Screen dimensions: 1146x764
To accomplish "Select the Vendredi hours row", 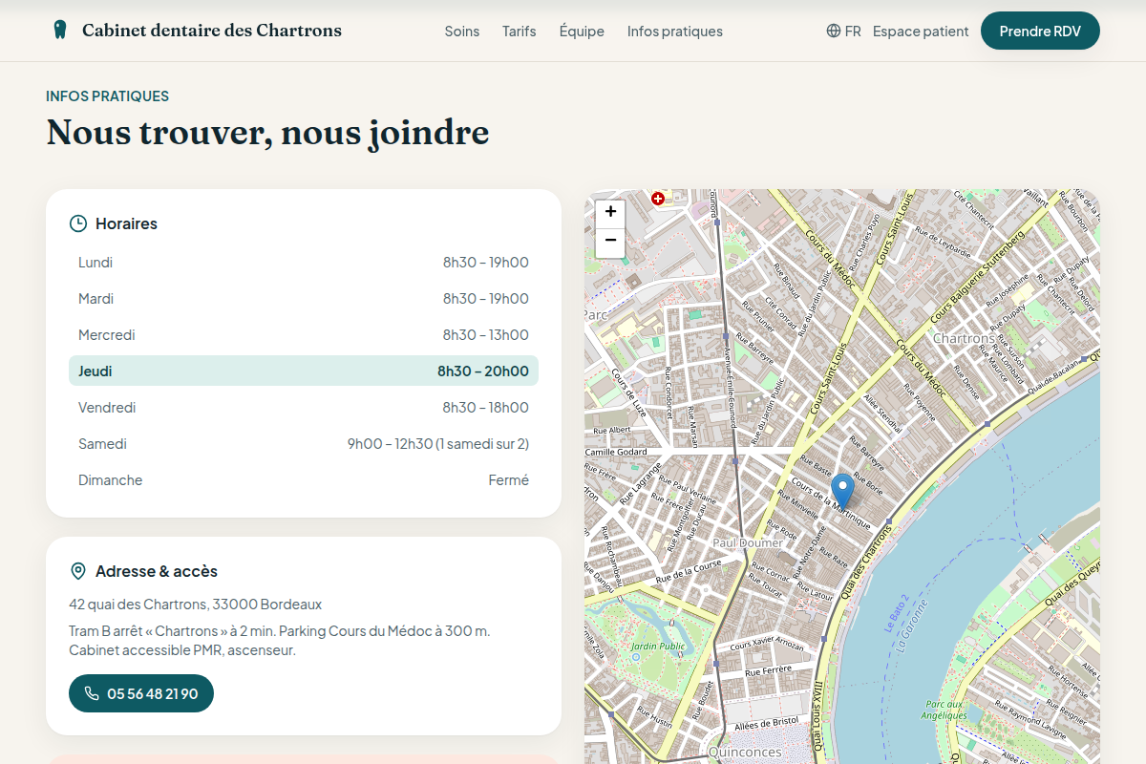I will [304, 408].
